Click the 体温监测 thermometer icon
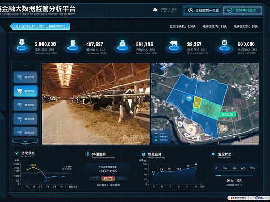 (88, 154)
